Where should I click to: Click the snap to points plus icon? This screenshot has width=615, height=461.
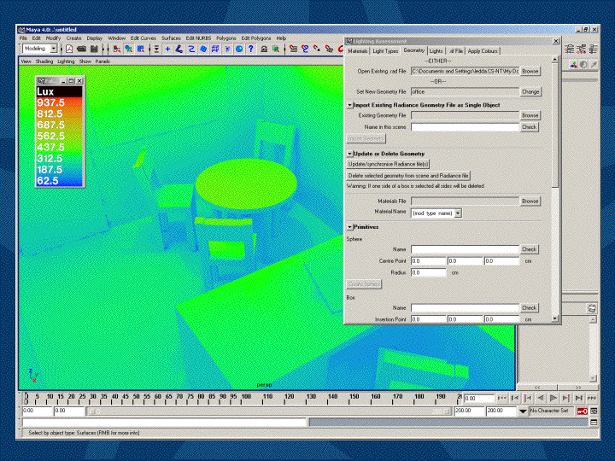(x=167, y=50)
